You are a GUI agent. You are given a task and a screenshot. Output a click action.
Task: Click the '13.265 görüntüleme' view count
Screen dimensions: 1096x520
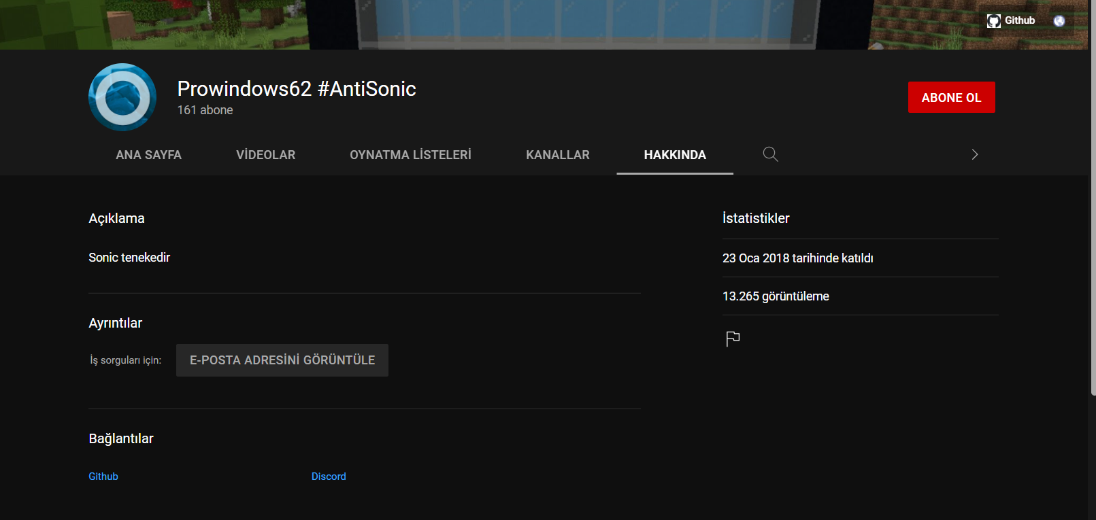click(x=776, y=296)
